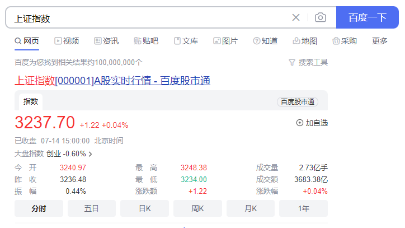This screenshot has height=228, width=405.
Task: Open 搜索工具 filter options
Action: [308, 62]
